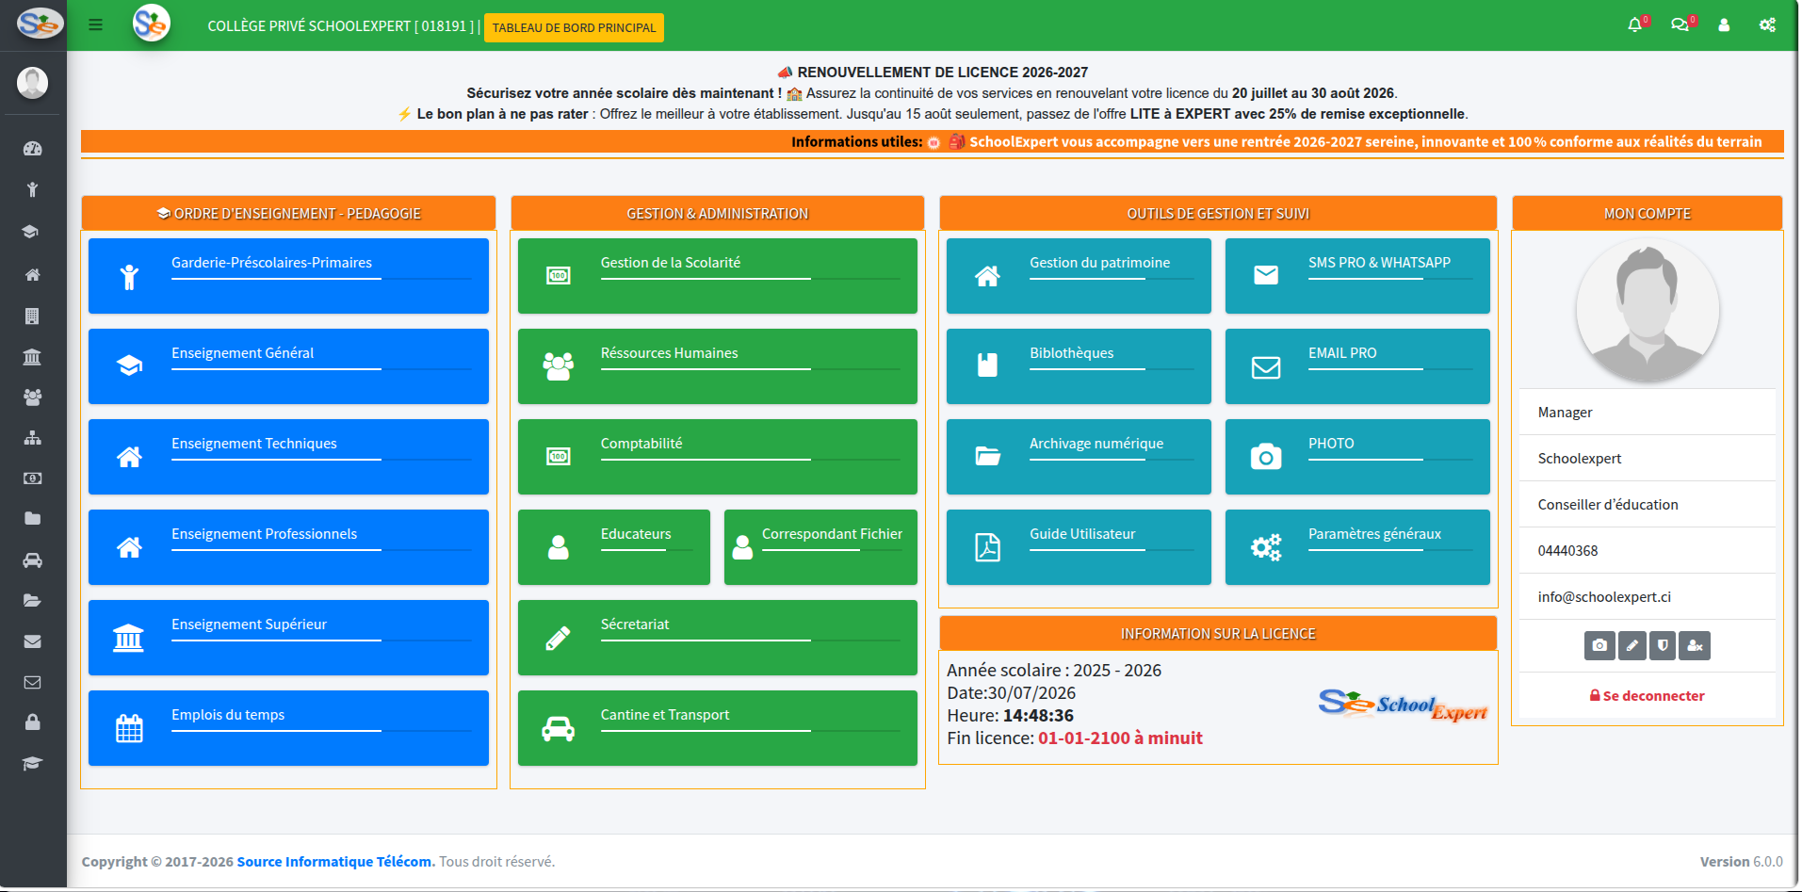Open the Archivage numérique tile
This screenshot has height=892, width=1802.
click(x=1079, y=457)
